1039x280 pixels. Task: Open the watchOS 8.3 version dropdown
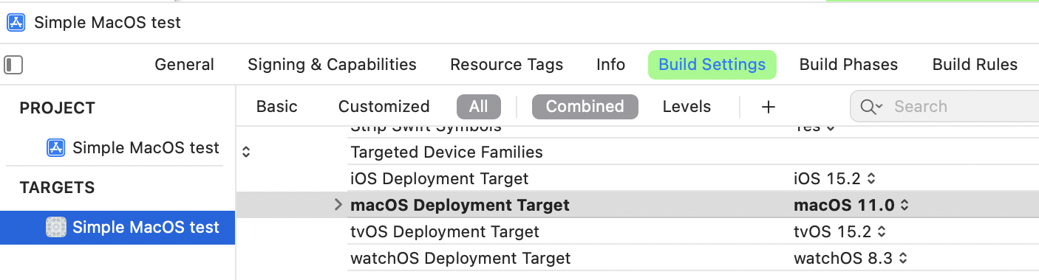[851, 258]
